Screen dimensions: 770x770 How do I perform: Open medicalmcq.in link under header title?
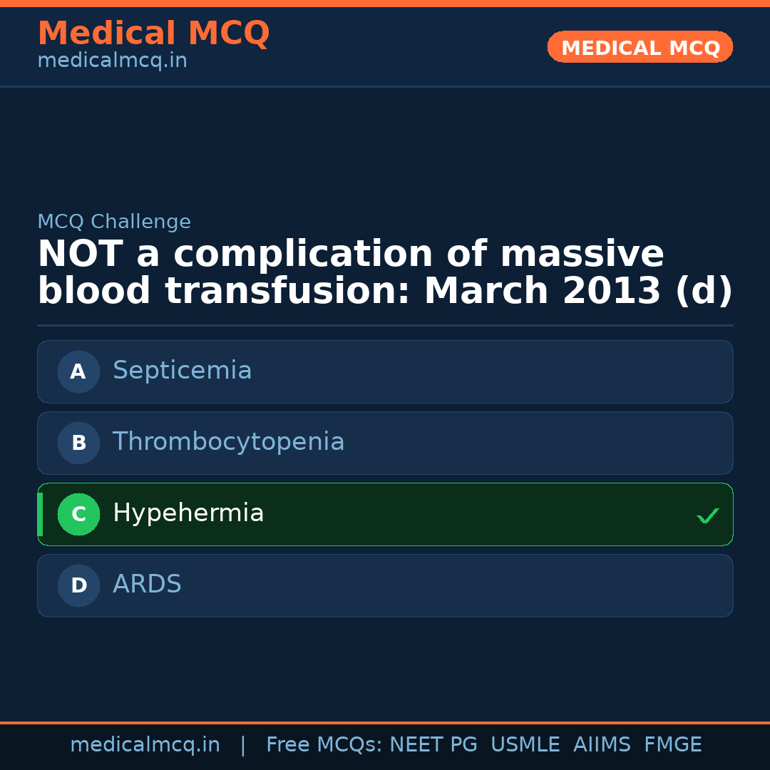[x=112, y=61]
